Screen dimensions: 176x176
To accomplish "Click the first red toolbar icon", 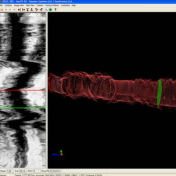I will click(x=2, y=9).
